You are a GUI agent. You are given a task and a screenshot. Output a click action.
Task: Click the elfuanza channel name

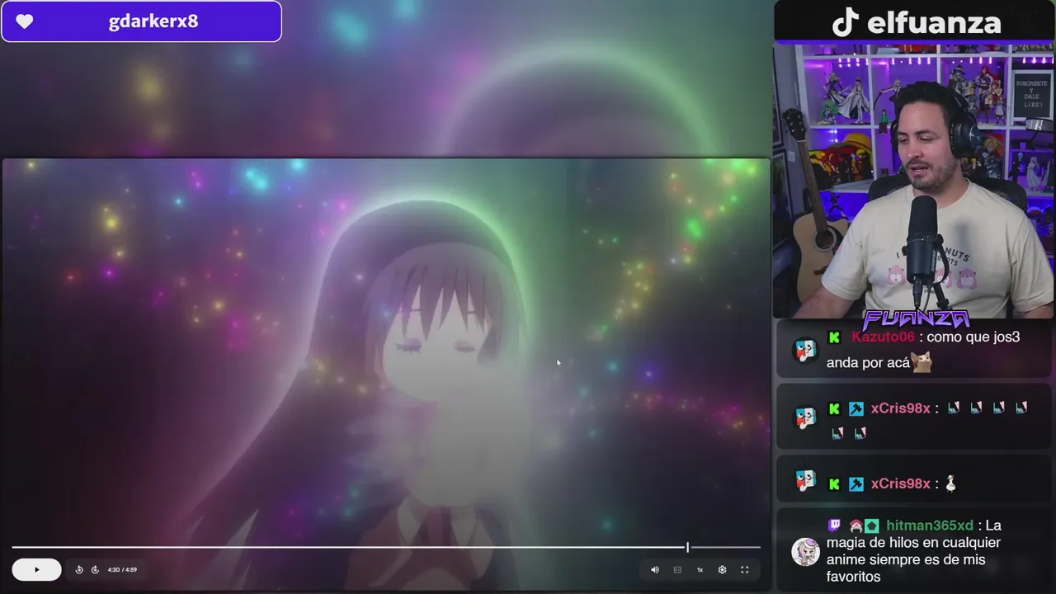[x=934, y=22]
